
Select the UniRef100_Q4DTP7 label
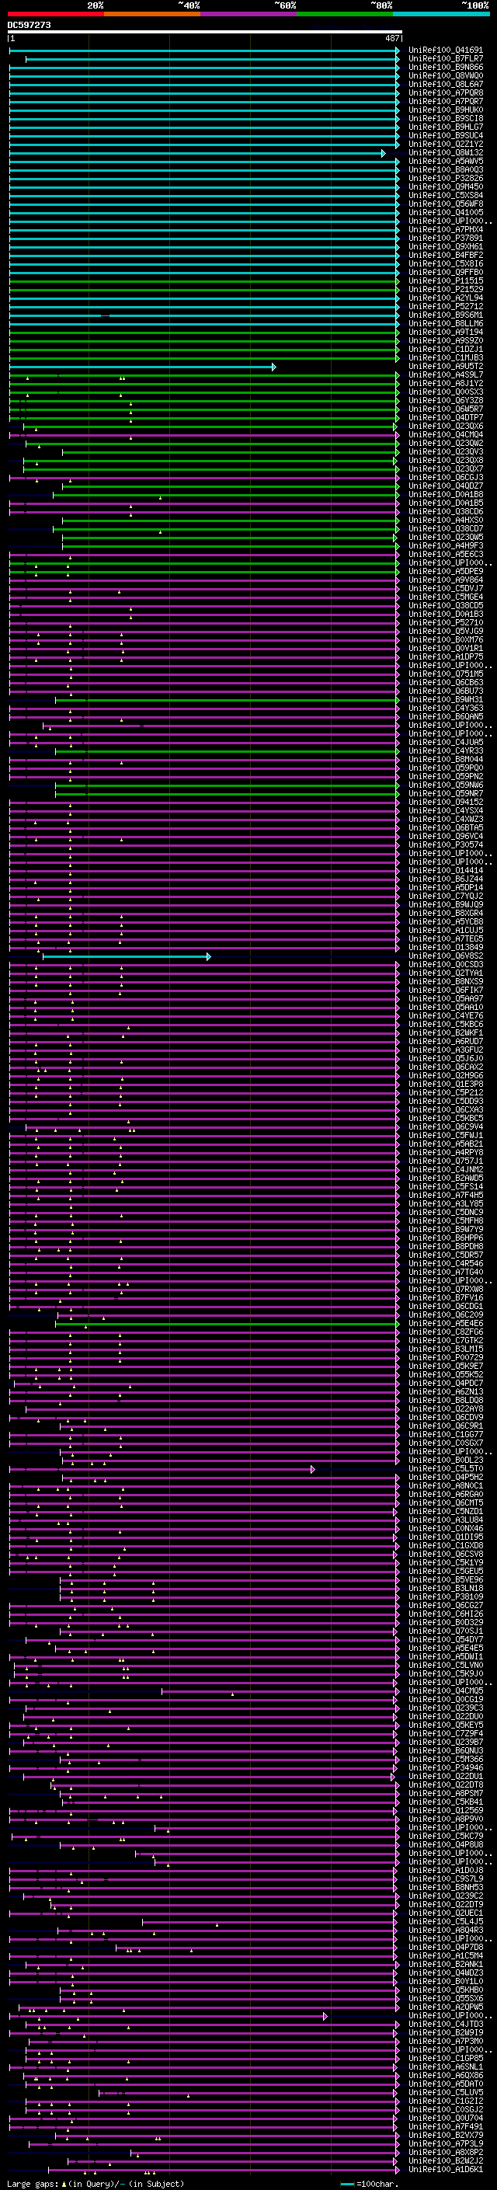click(445, 418)
